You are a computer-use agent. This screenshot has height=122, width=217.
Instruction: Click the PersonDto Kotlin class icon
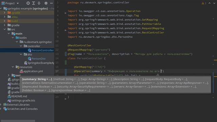coord(29,59)
